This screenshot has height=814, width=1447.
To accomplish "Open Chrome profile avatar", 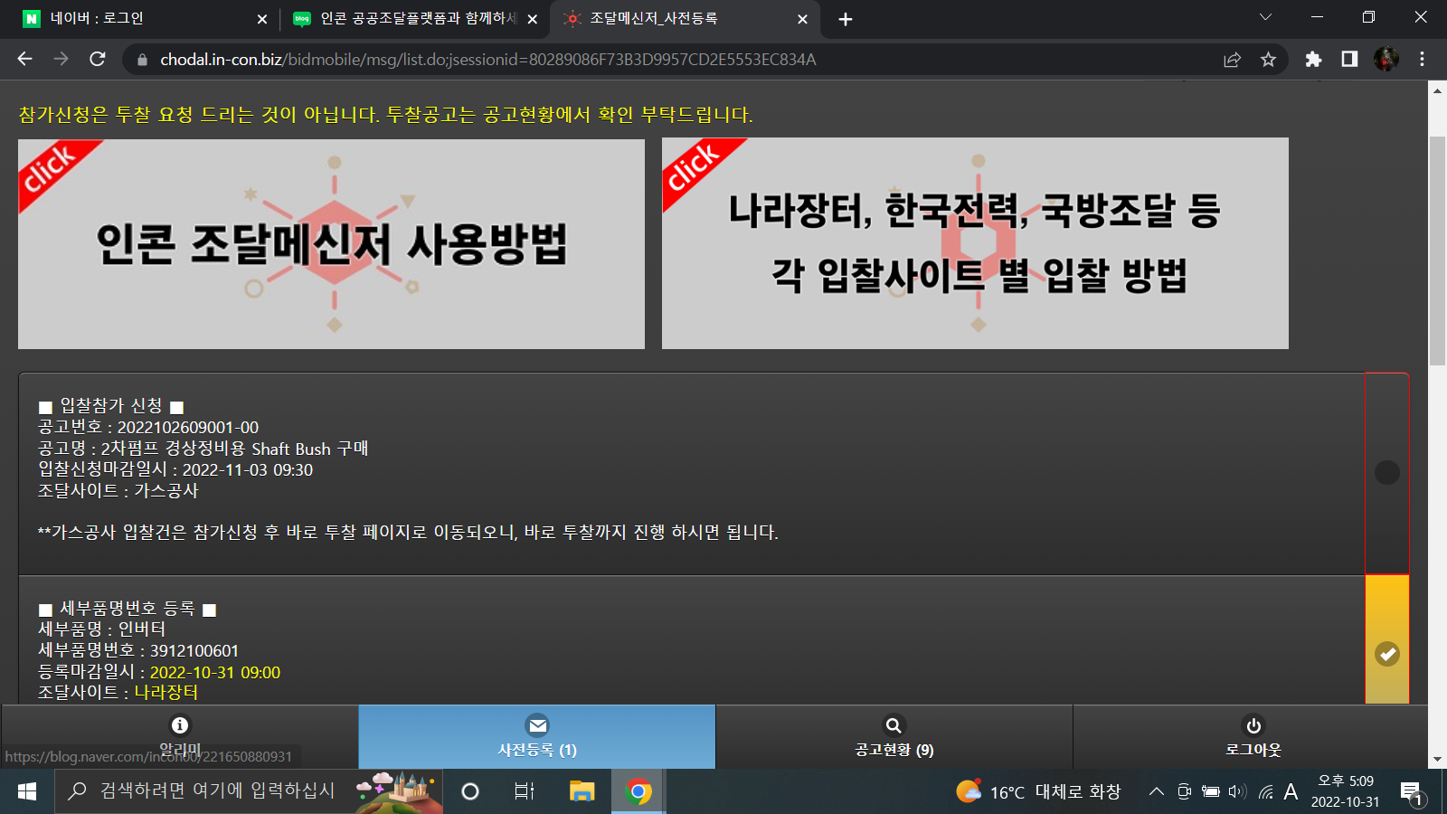I will tap(1386, 59).
